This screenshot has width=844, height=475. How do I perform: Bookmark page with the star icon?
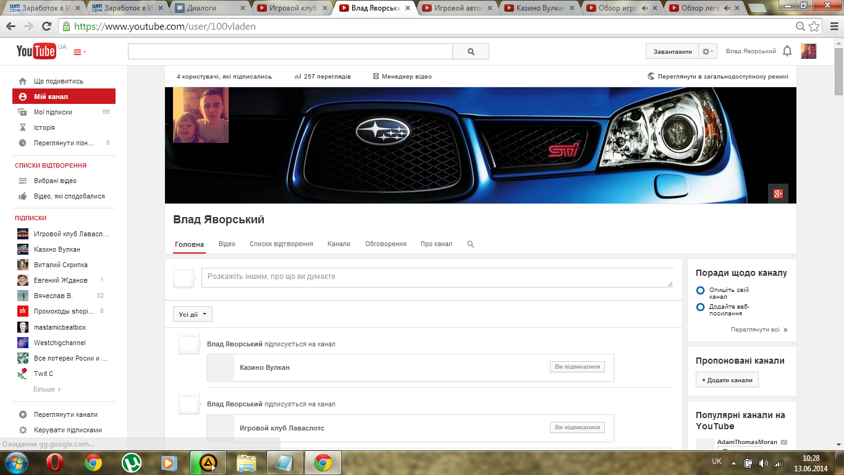tap(814, 27)
